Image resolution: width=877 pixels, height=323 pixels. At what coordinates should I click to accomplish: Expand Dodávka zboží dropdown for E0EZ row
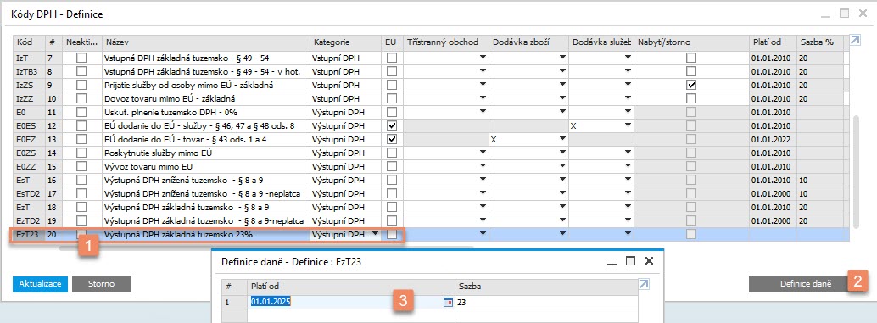562,139
